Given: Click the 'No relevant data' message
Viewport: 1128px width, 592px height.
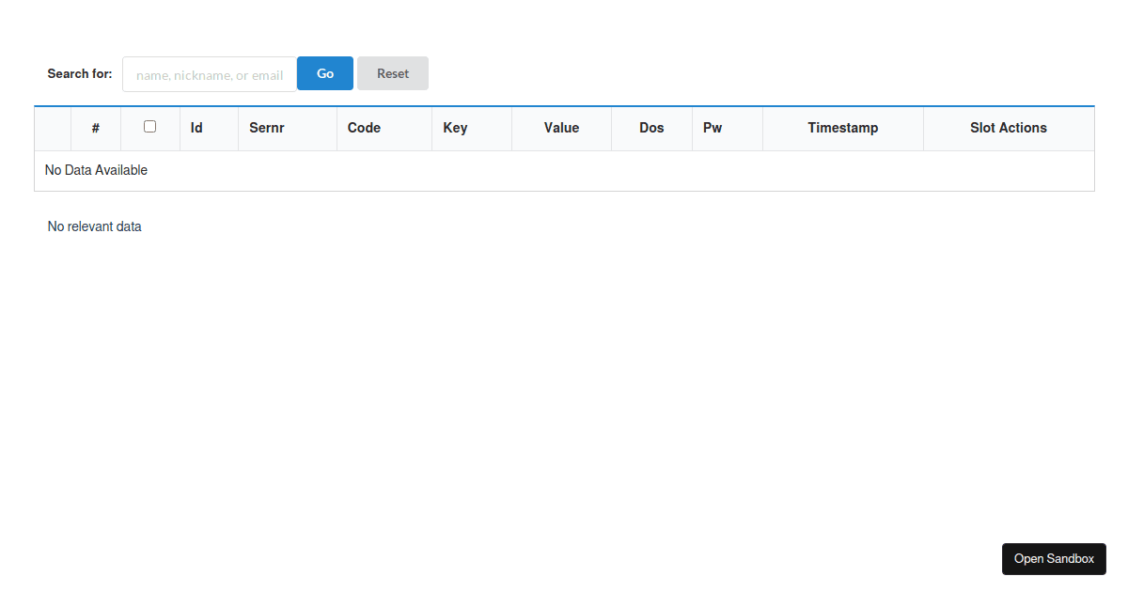Looking at the screenshot, I should pos(94,226).
